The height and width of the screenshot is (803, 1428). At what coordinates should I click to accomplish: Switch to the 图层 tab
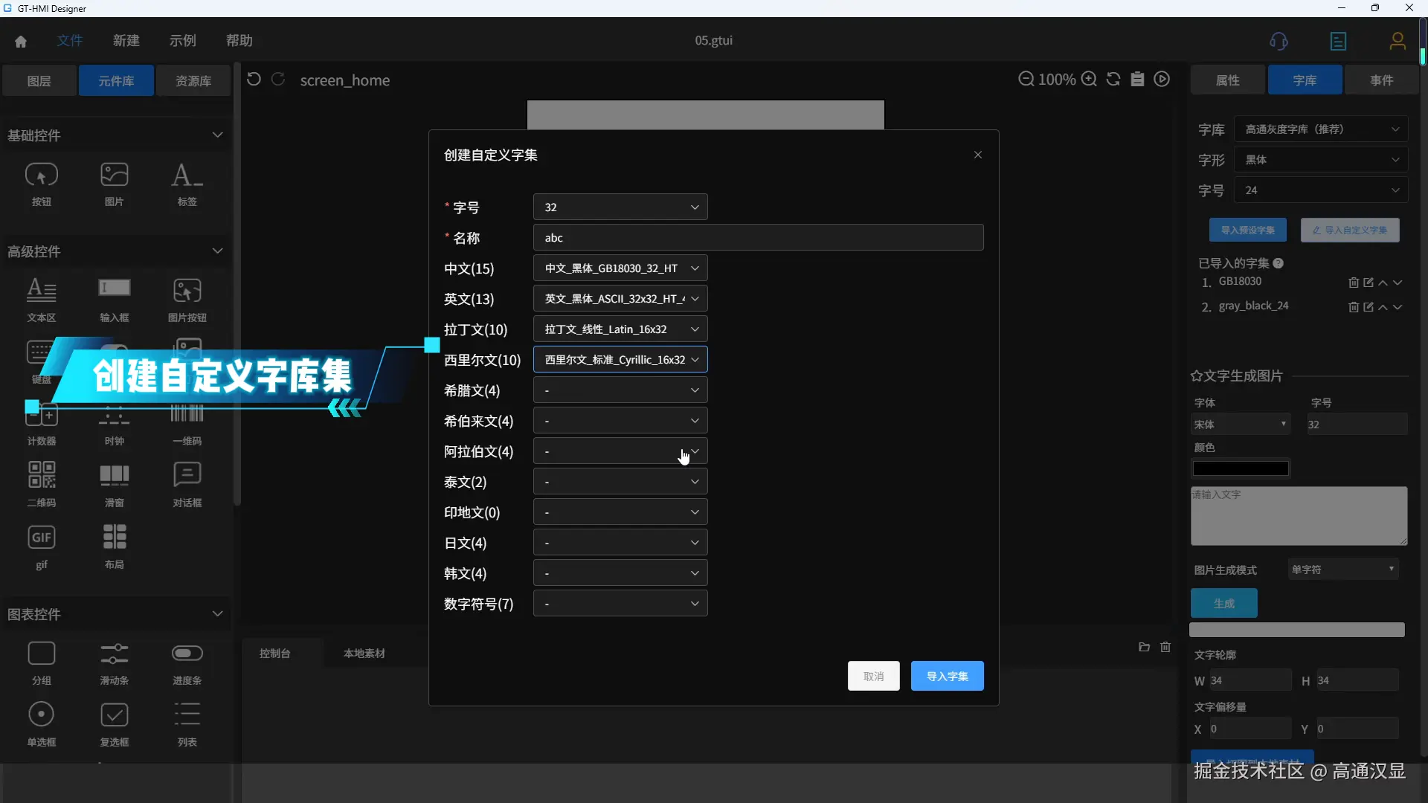[39, 81]
